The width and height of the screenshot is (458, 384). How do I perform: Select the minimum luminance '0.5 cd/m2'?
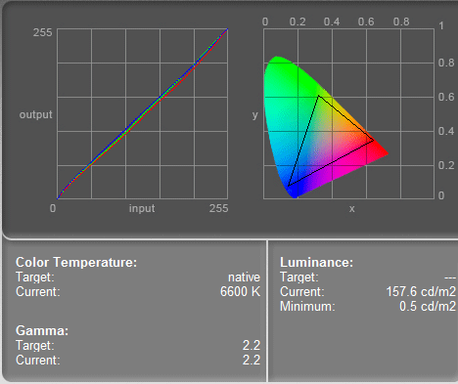(428, 306)
